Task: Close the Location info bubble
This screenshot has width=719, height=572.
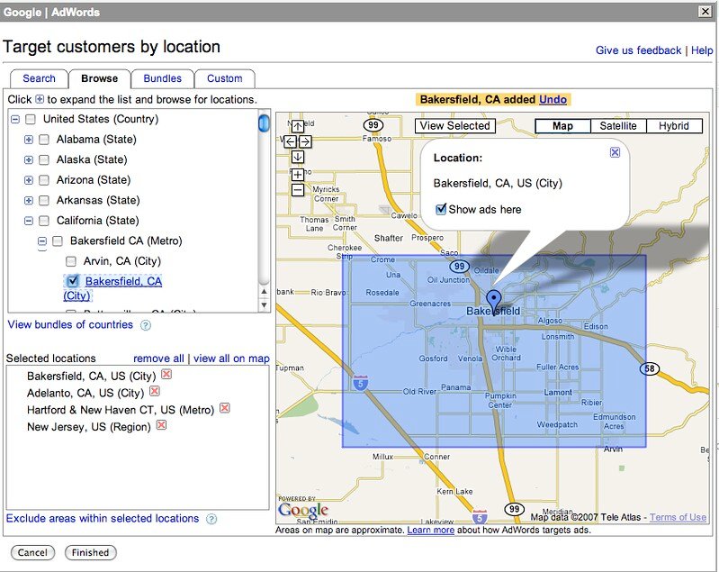Action: tap(615, 153)
